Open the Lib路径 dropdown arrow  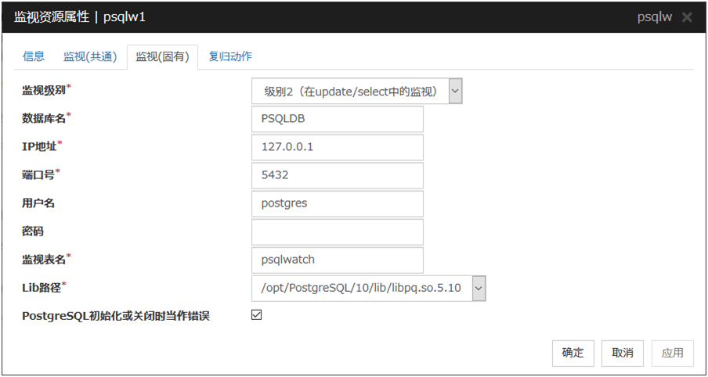(x=479, y=289)
